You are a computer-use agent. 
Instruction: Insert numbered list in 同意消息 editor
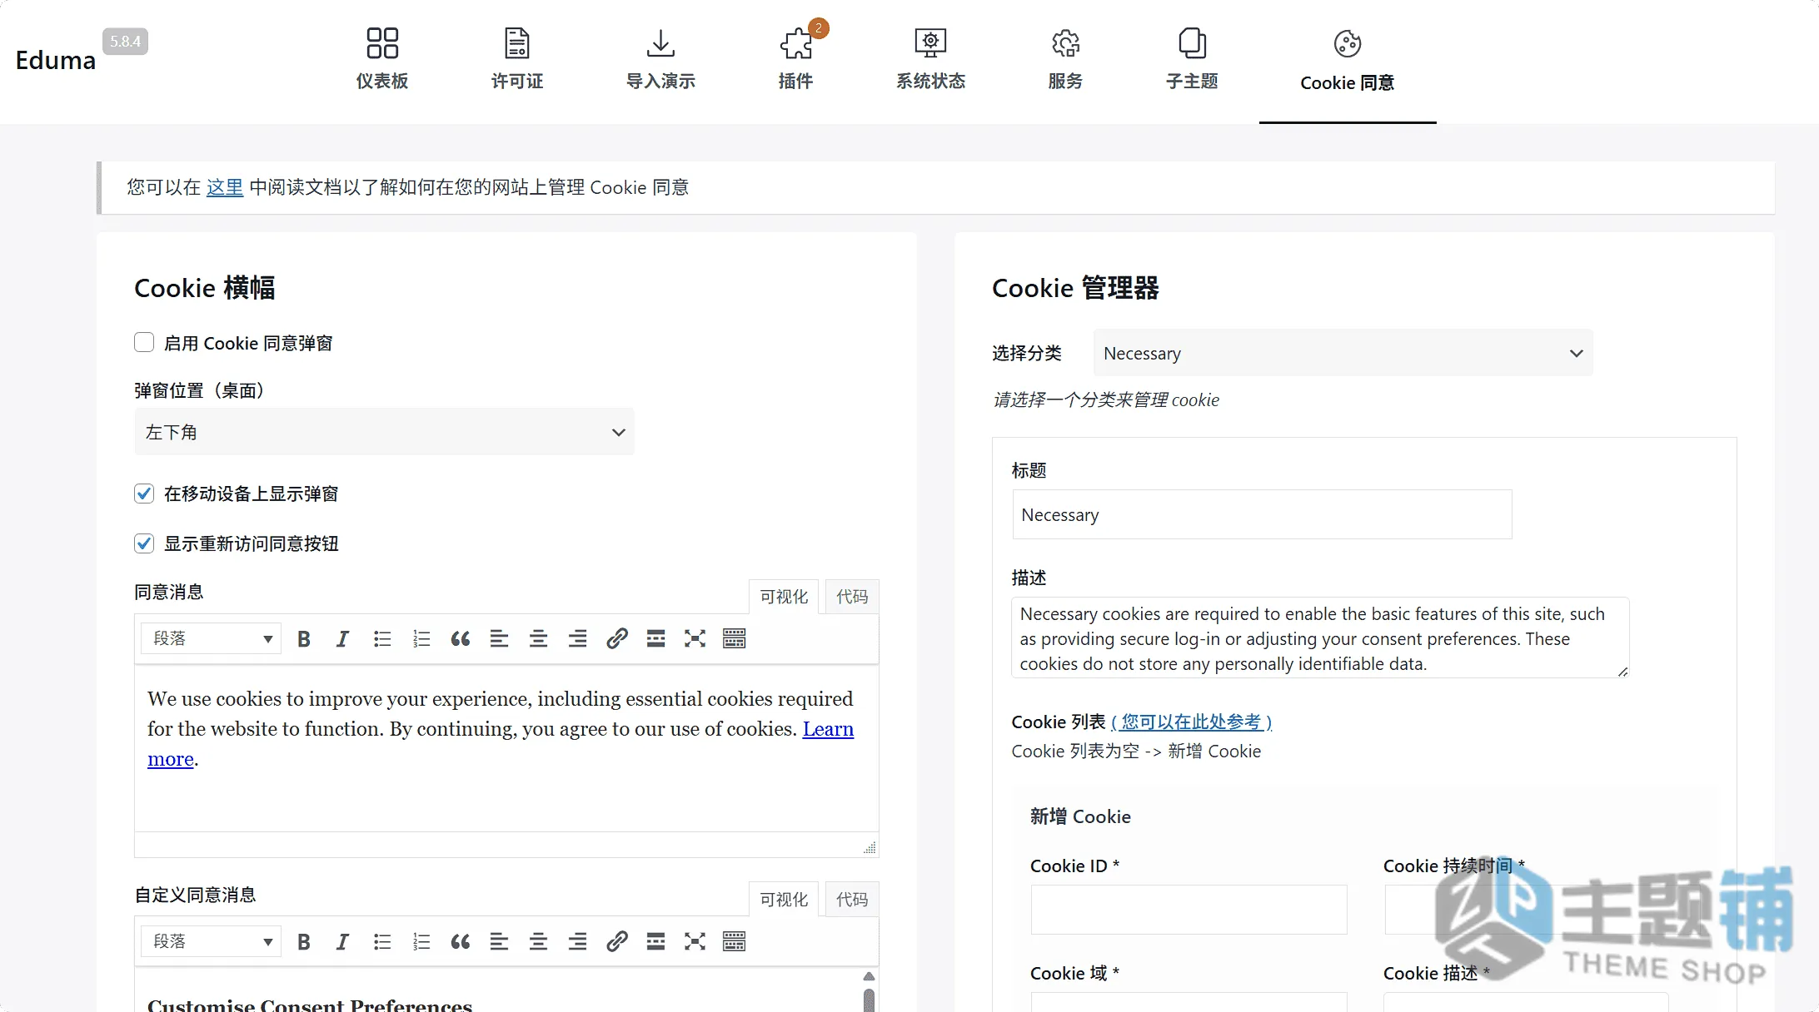point(421,638)
